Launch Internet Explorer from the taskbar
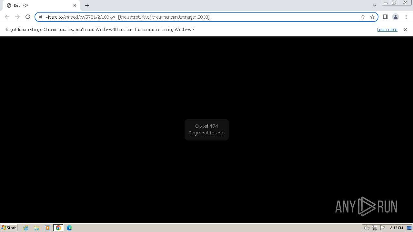413x232 pixels. click(25, 228)
